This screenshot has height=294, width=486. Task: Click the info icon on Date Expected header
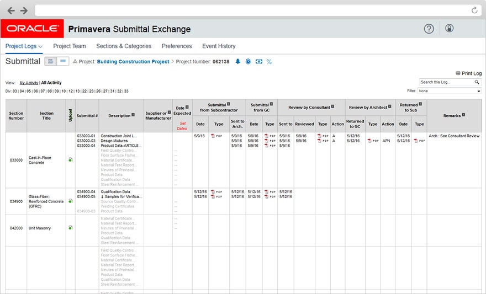pyautogui.click(x=187, y=107)
